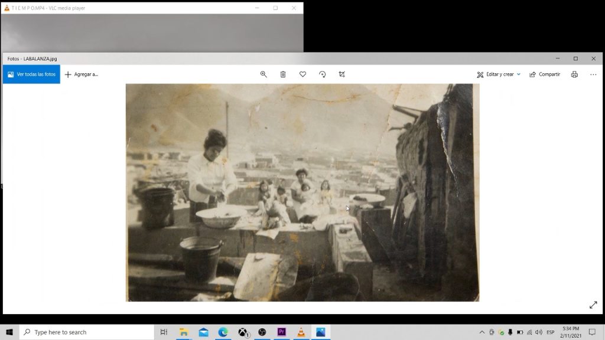Select the Photos app taskbar icon
This screenshot has height=340, width=605.
point(321,332)
